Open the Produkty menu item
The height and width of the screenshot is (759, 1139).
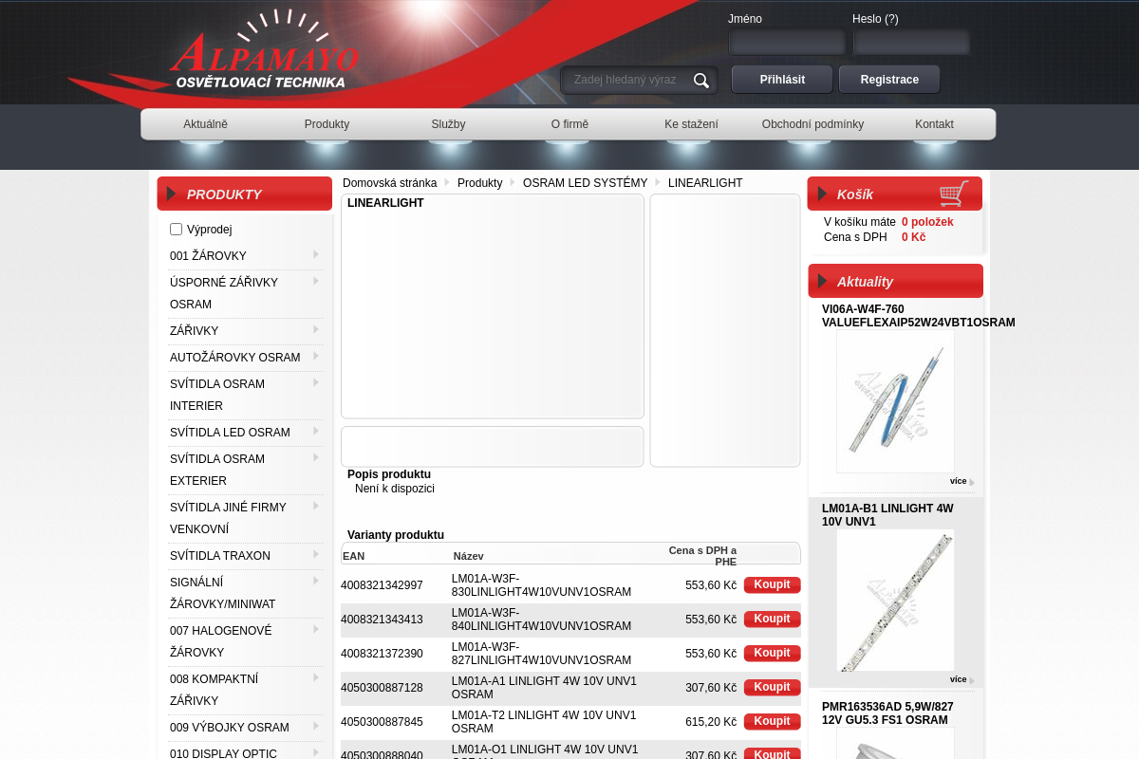point(327,124)
